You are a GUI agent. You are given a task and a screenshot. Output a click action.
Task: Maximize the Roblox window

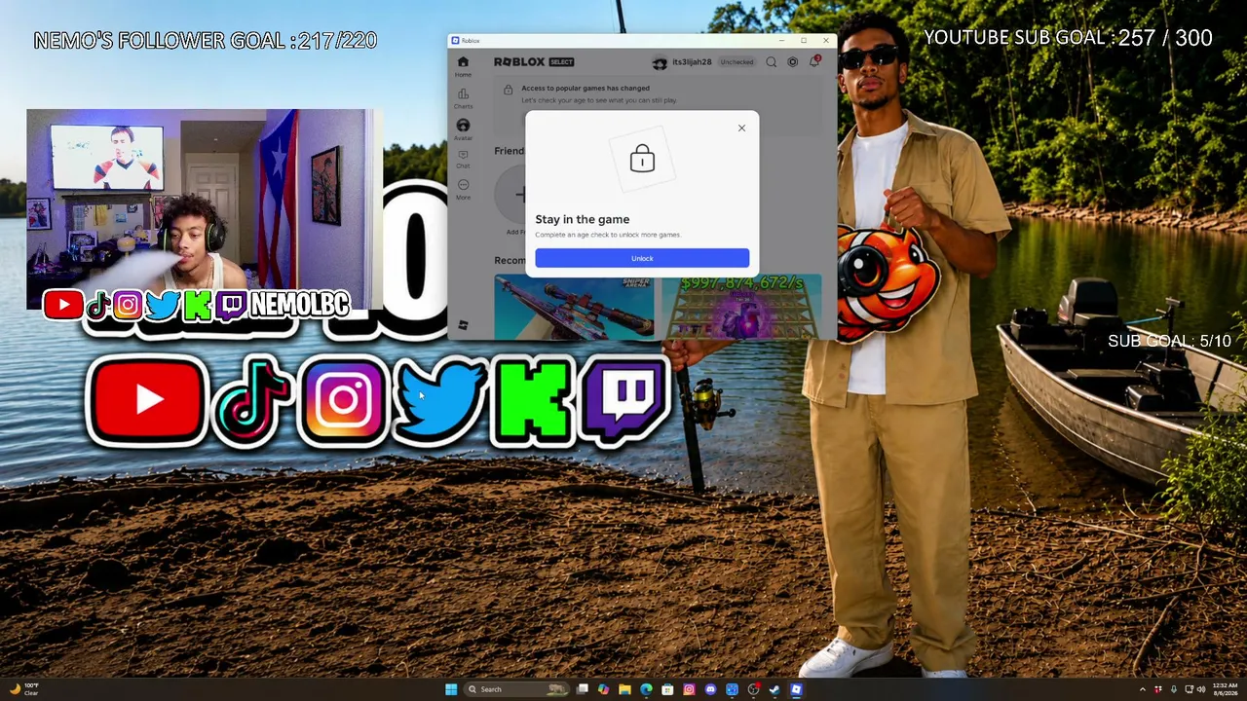[804, 41]
